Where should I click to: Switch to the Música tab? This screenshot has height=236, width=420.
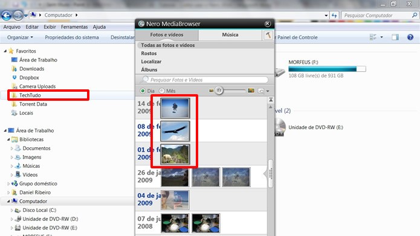pos(230,35)
